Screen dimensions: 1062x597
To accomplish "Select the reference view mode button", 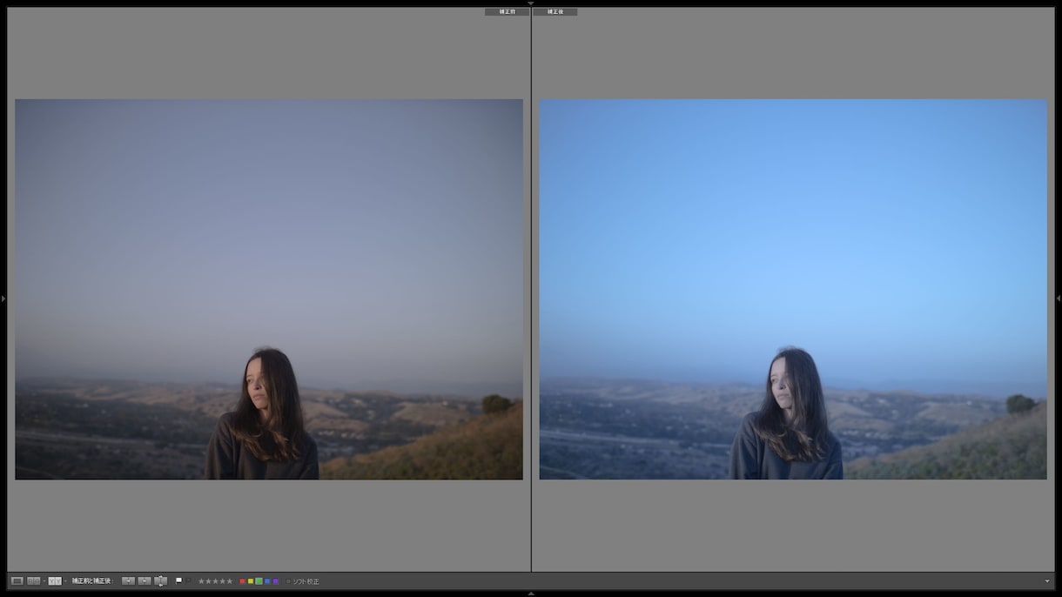I will point(34,580).
